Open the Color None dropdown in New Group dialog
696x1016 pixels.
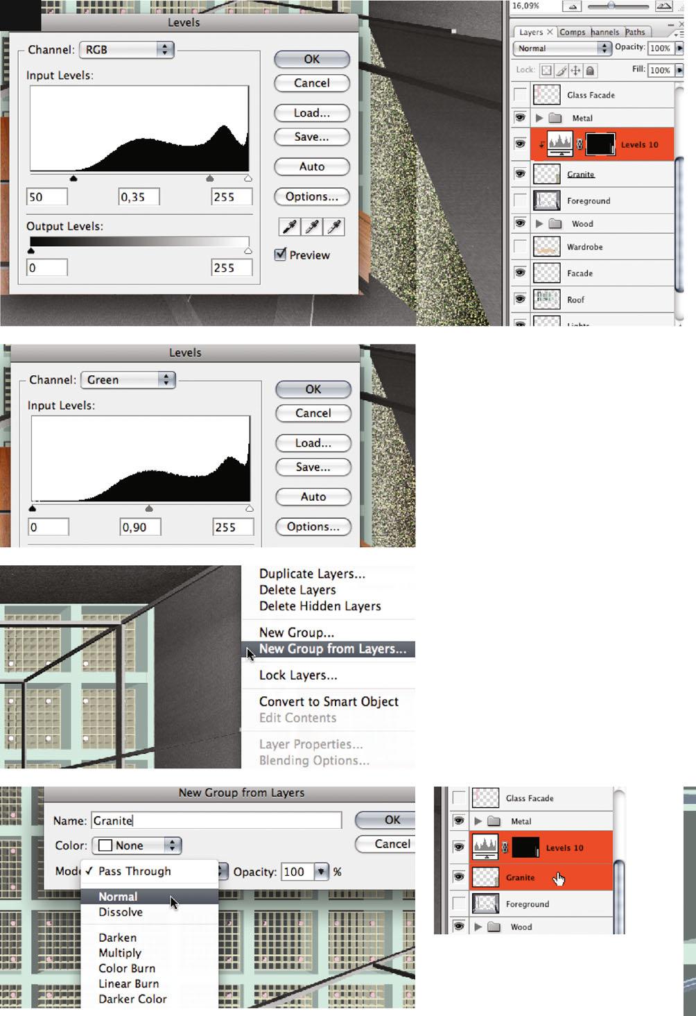[x=137, y=845]
